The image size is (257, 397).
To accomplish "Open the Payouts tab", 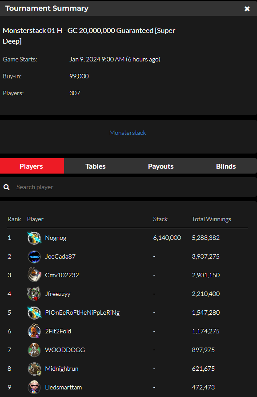I will (161, 166).
